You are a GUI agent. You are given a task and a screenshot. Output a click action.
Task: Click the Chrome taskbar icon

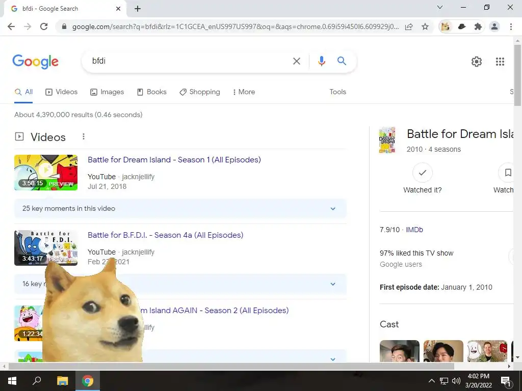(88, 381)
